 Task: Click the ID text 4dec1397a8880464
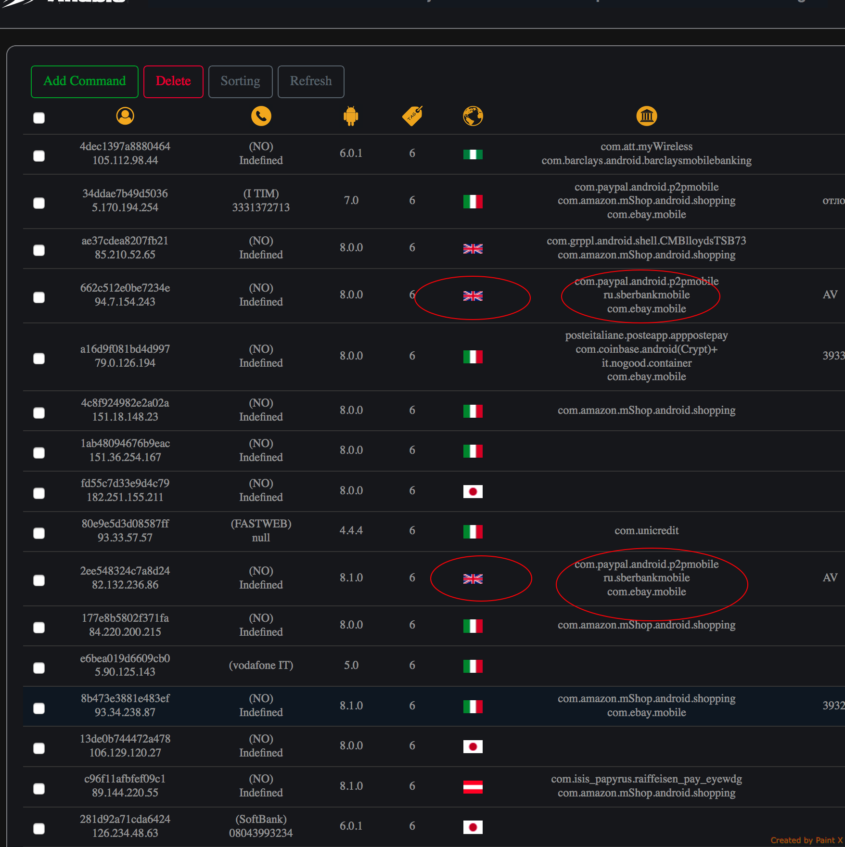(125, 146)
